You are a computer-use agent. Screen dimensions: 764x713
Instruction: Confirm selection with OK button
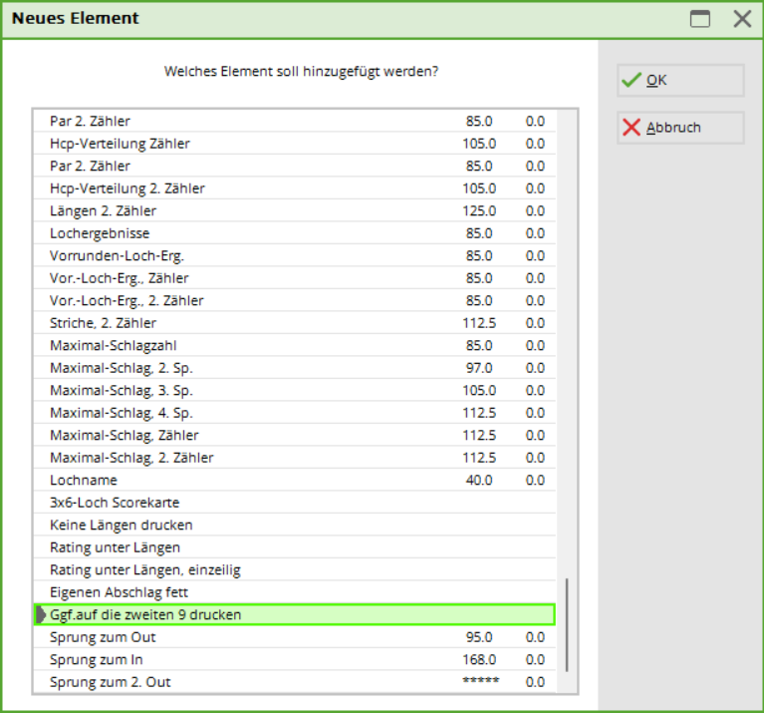click(679, 81)
